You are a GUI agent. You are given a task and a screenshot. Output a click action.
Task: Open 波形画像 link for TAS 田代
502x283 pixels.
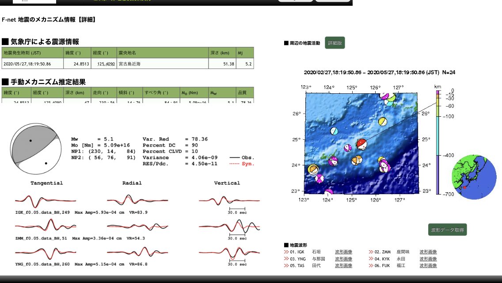(343, 265)
